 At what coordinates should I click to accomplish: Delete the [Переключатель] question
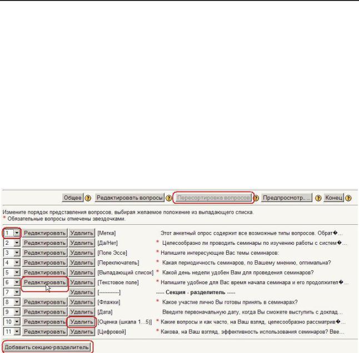(x=82, y=263)
